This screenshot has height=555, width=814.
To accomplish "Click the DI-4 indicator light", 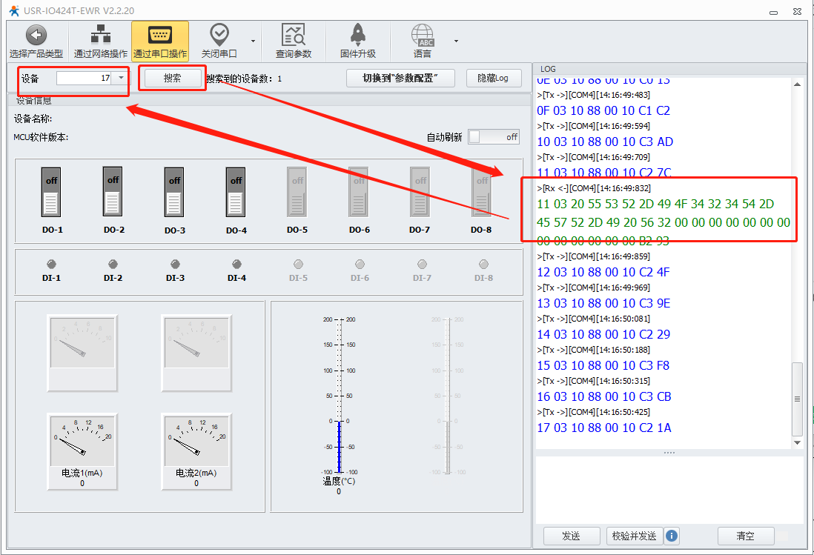I will (236, 264).
